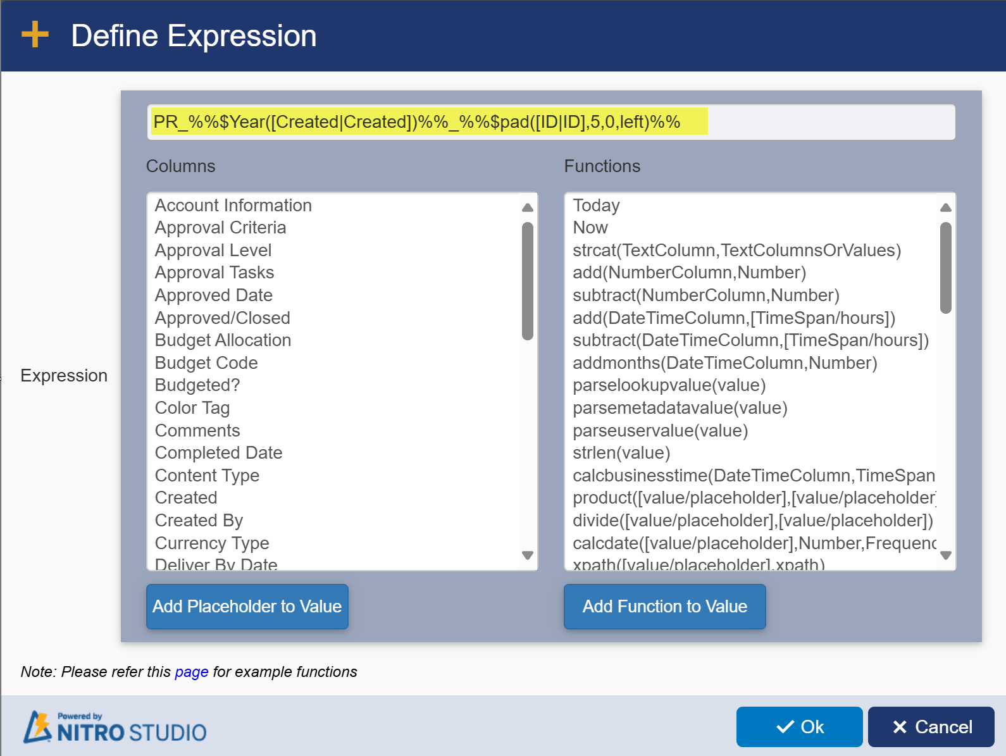The width and height of the screenshot is (1006, 756).
Task: Select Today function
Action: click(596, 206)
